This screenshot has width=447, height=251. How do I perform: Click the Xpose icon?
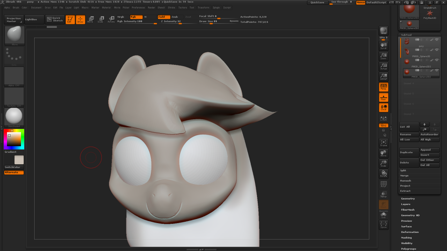coord(383,225)
